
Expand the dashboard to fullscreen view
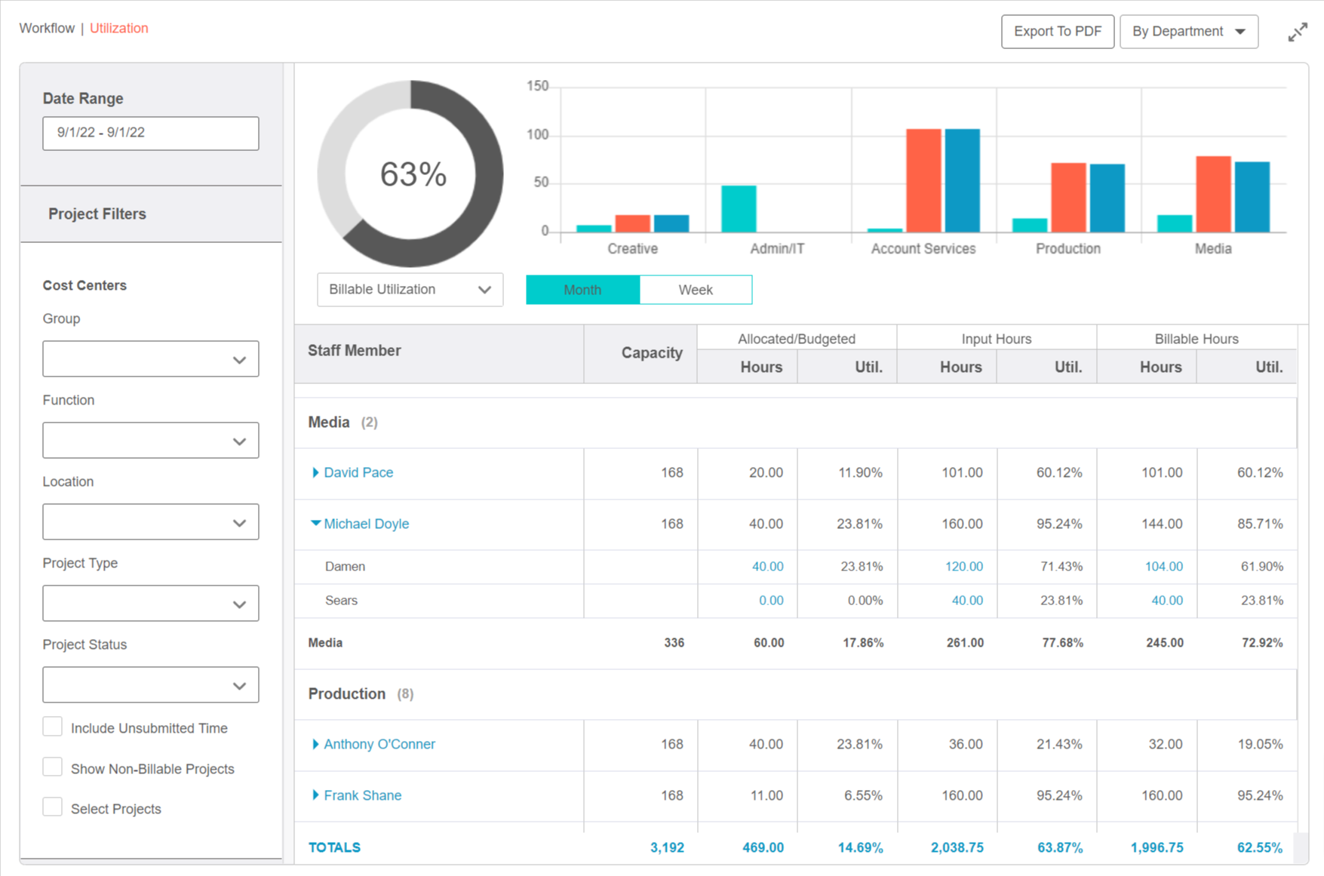(1297, 32)
